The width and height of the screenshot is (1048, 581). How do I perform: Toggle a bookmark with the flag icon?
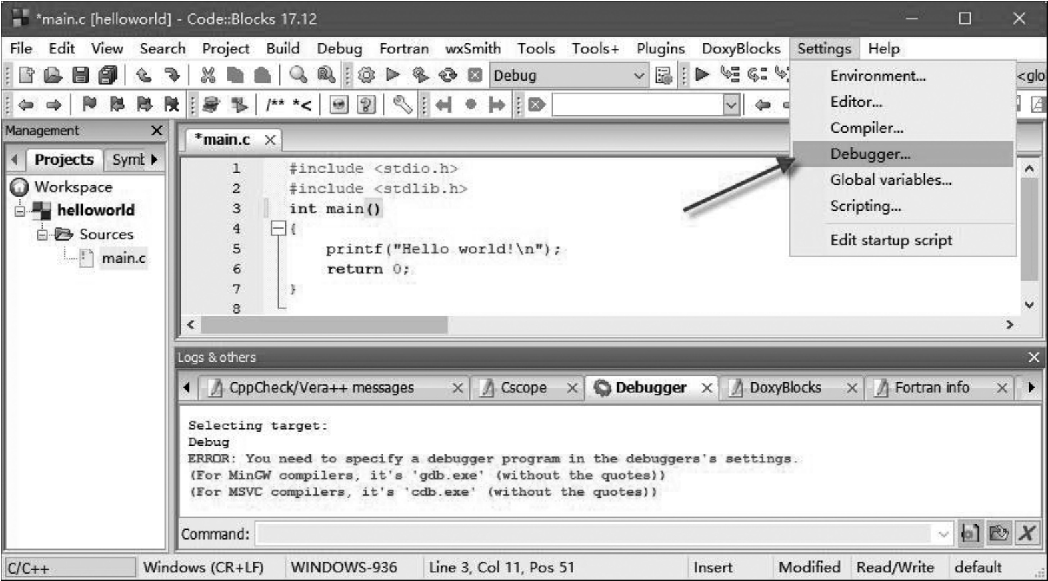pos(89,104)
